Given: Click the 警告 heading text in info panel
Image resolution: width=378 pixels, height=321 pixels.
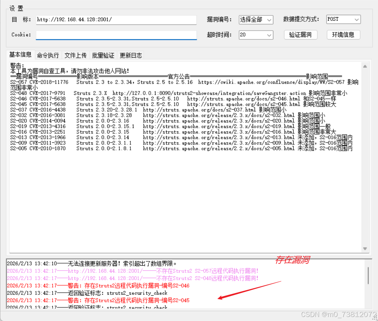Looking at the screenshot, I should [17, 66].
